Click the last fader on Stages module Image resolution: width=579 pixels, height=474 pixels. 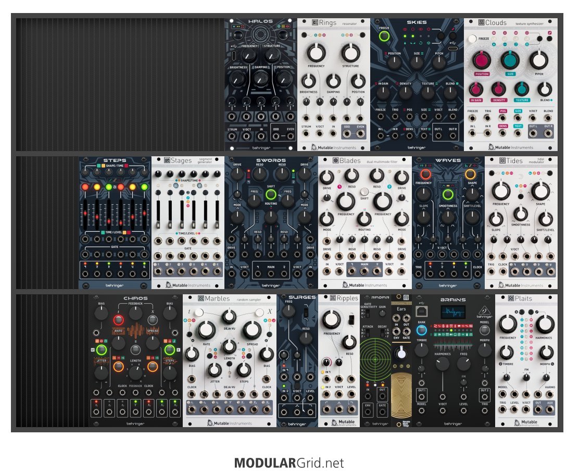coord(217,215)
